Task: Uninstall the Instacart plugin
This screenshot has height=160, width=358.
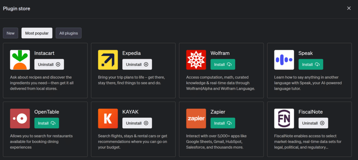Action: pyautogui.click(x=49, y=64)
